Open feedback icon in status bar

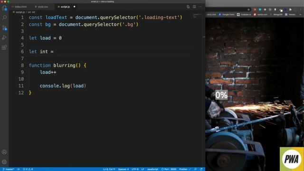195,169
